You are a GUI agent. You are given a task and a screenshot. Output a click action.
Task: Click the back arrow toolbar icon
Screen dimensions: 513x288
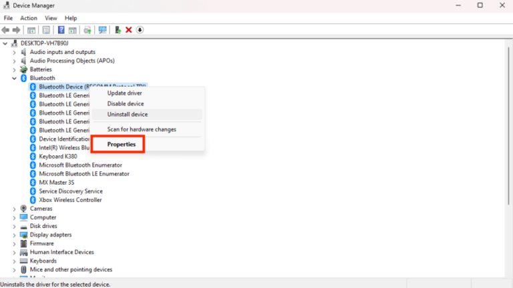[x=5, y=30]
